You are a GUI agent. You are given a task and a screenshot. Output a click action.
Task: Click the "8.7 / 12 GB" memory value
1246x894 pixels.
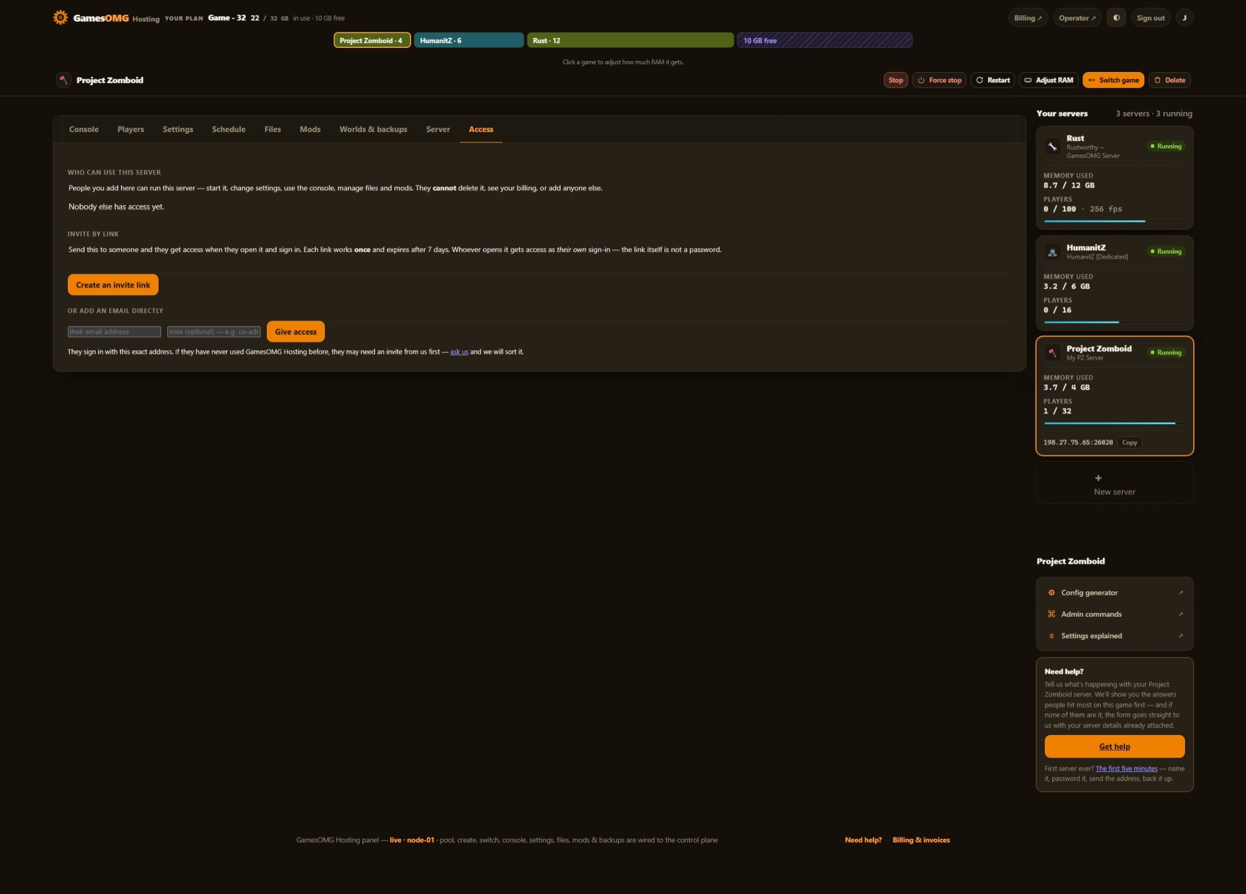click(1069, 185)
